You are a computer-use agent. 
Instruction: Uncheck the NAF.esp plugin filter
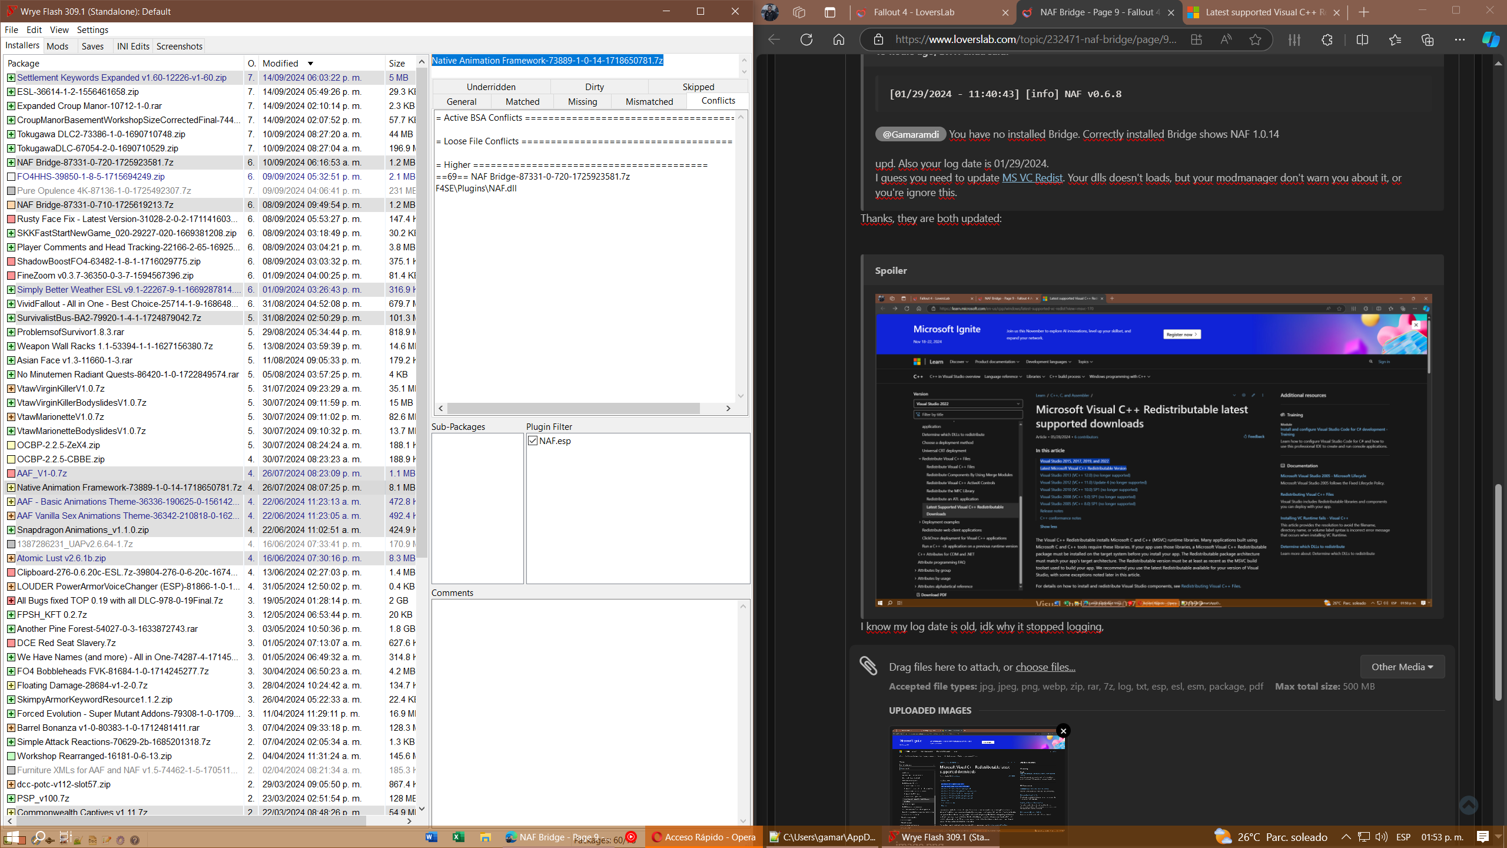pyautogui.click(x=533, y=440)
